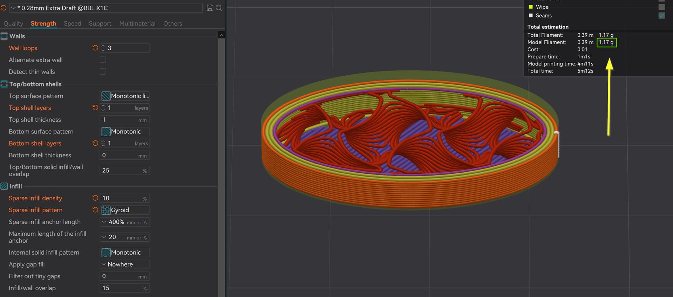Click the reset-all-changes icon beside the preset name
The image size is (673, 297).
4,8
